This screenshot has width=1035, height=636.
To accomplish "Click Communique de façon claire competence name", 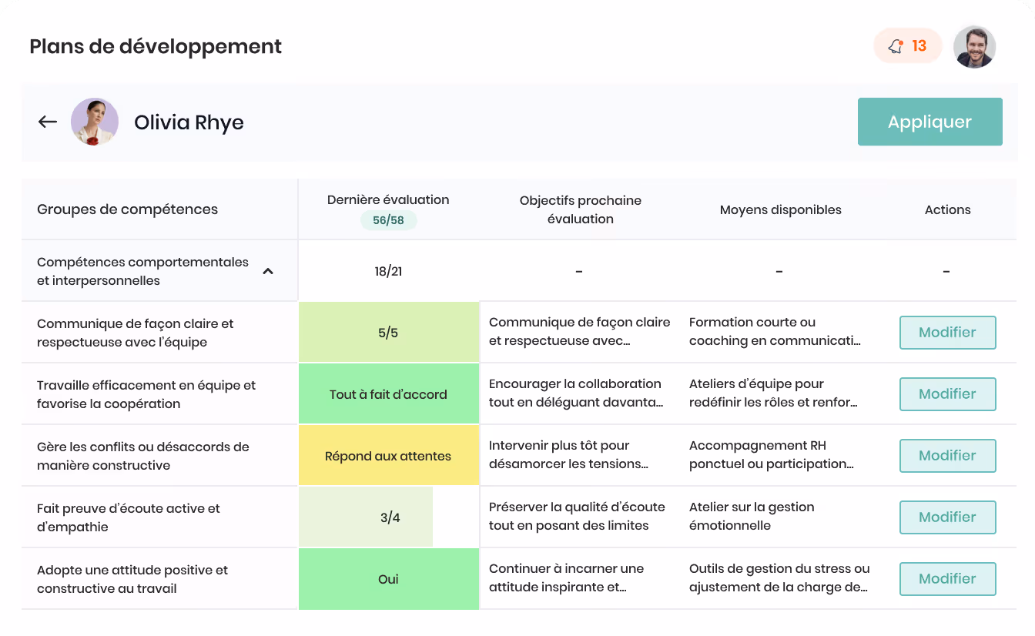I will [135, 333].
